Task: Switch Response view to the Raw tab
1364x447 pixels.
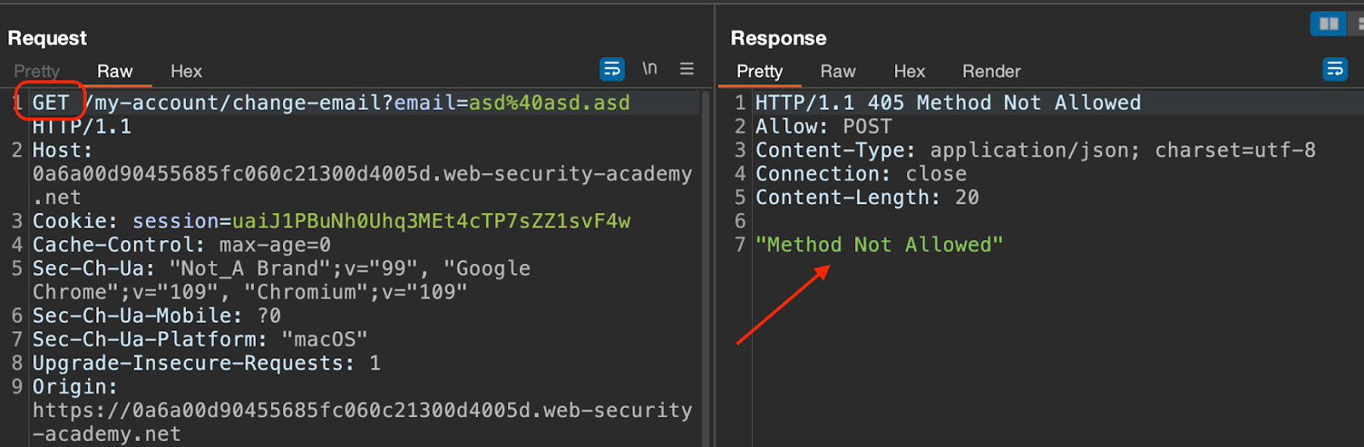Action: click(x=837, y=72)
